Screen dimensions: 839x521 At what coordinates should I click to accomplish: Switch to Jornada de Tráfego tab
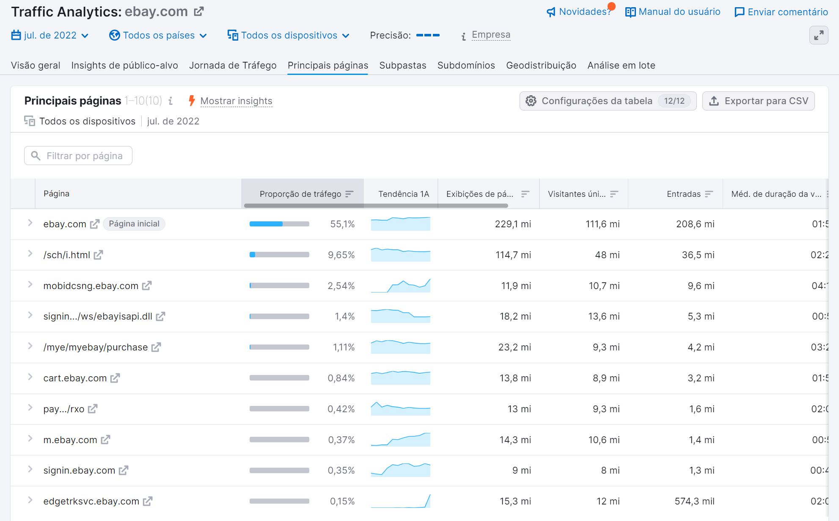tap(233, 65)
